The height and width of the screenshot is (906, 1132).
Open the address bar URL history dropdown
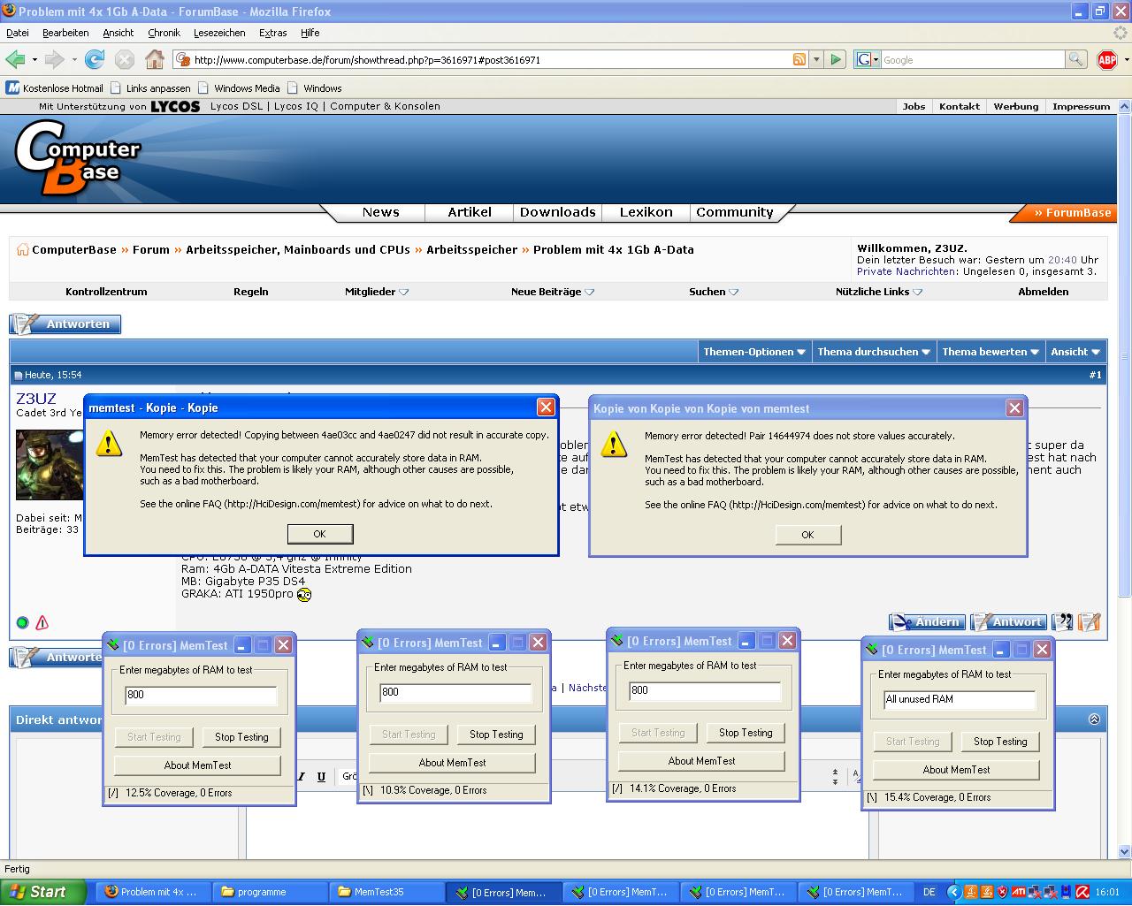tap(816, 59)
